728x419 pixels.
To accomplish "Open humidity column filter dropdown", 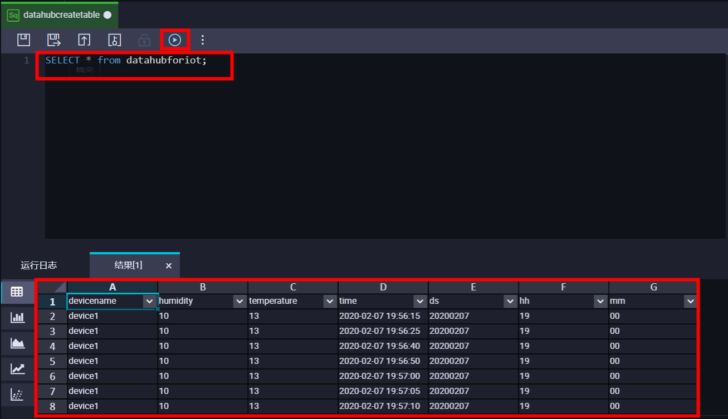I will (240, 301).
